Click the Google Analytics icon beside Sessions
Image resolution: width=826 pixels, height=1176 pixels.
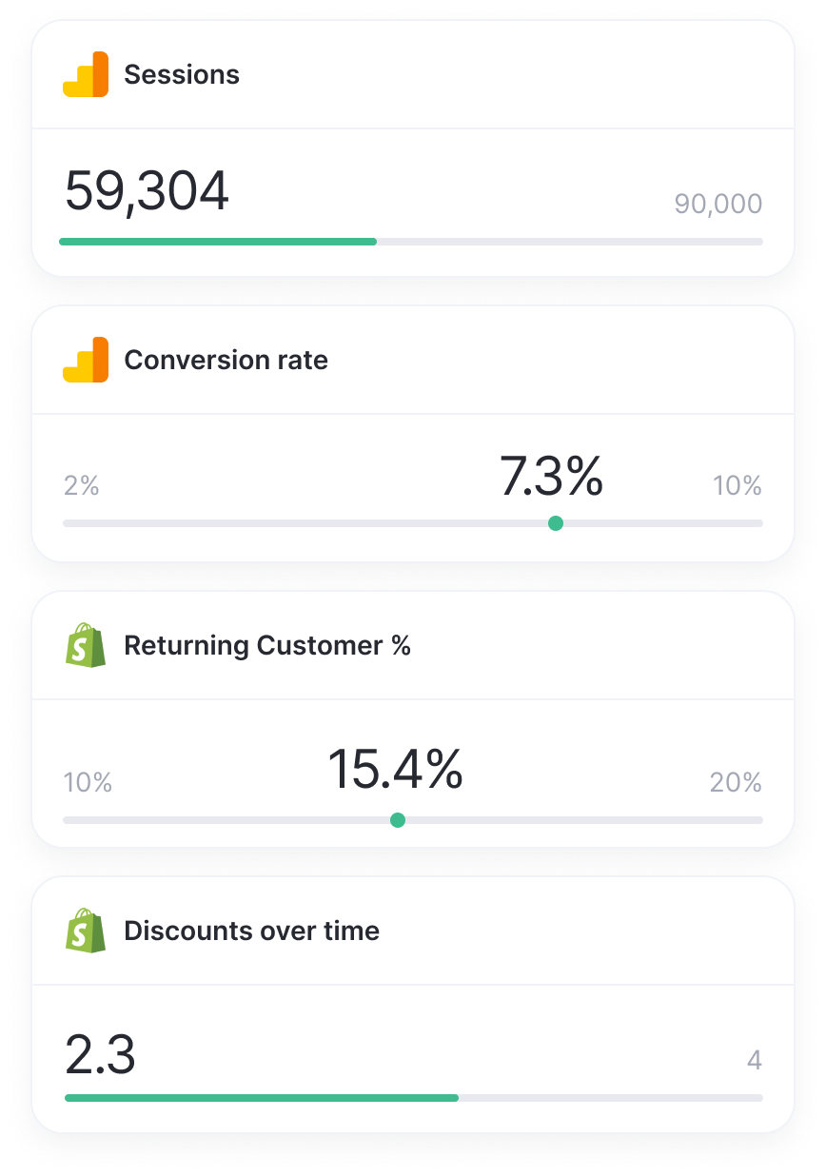pyautogui.click(x=86, y=74)
